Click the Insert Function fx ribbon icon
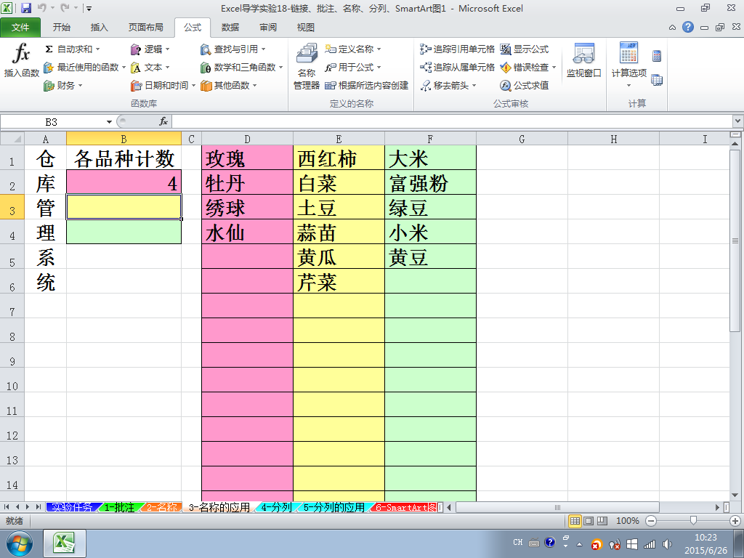 [x=21, y=60]
